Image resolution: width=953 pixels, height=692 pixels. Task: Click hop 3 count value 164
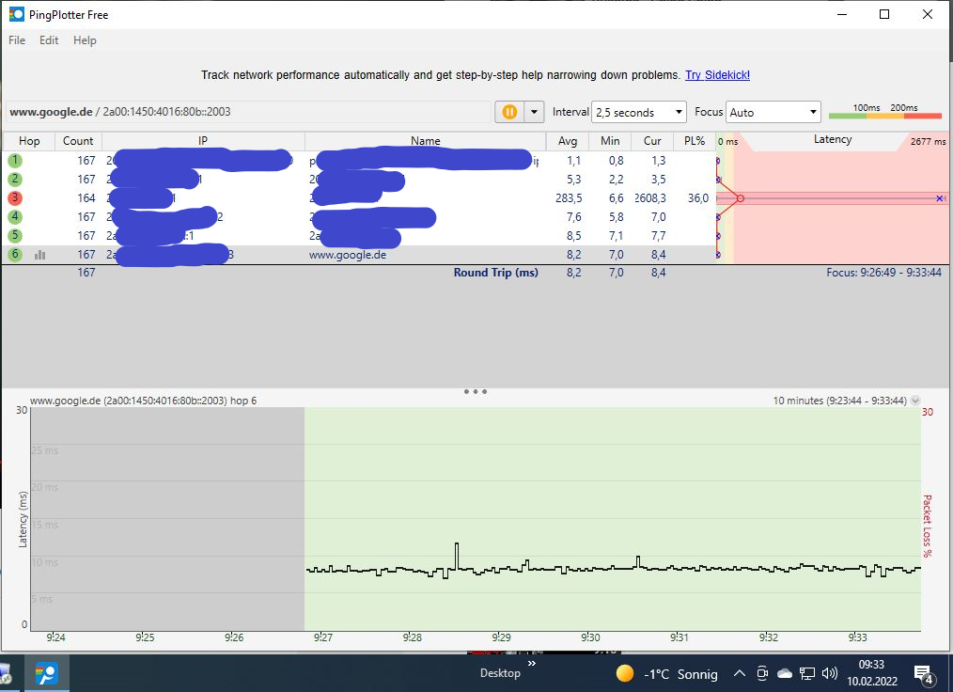click(86, 198)
